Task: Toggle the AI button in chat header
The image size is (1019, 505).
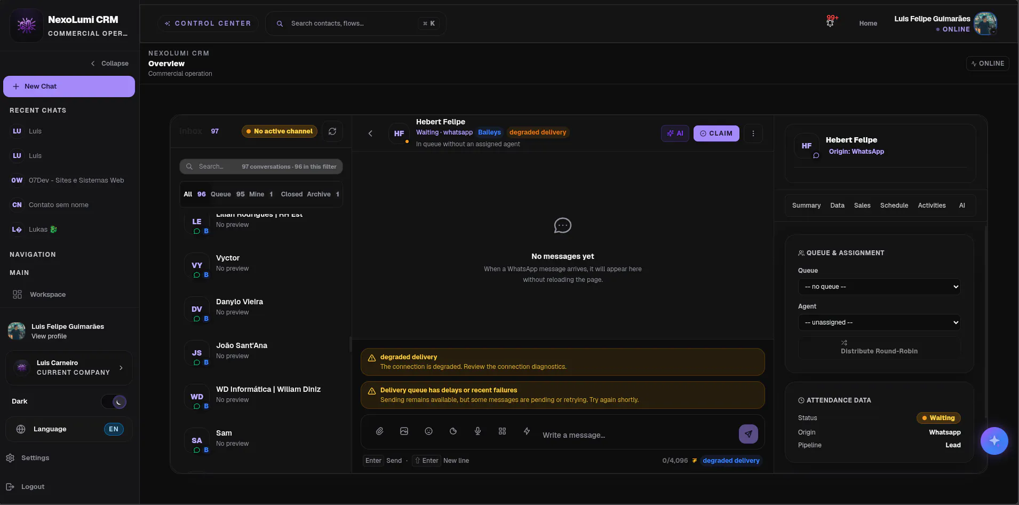Action: pyautogui.click(x=675, y=133)
